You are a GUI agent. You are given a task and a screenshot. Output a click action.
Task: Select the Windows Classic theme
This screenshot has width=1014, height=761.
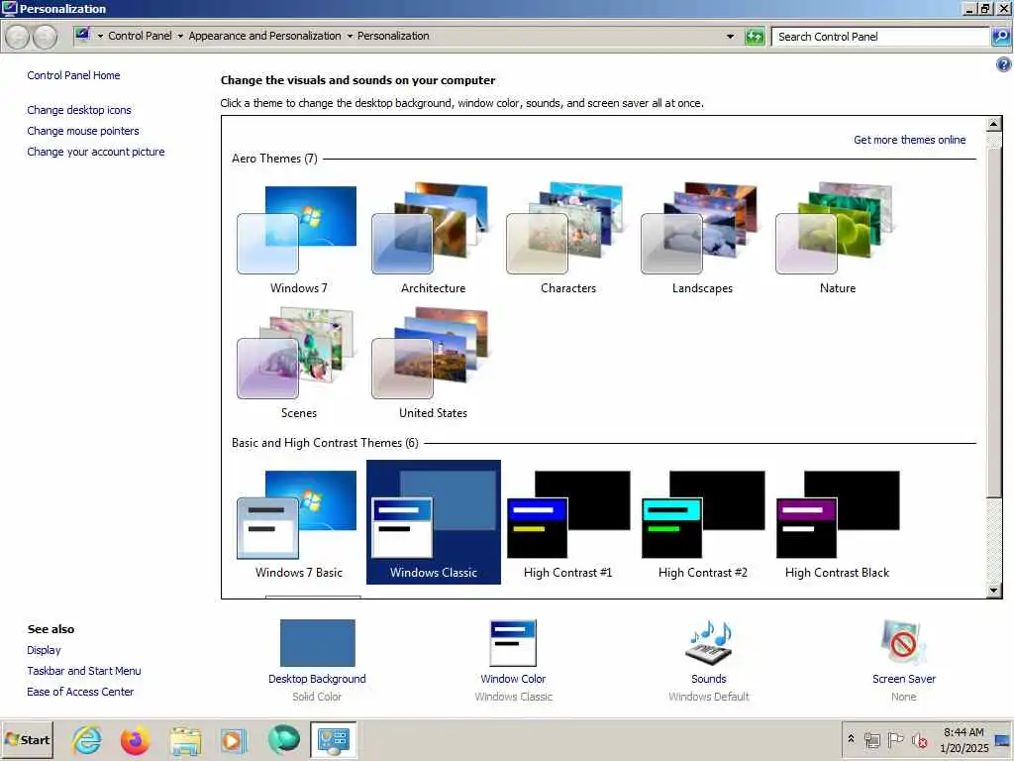coord(434,522)
